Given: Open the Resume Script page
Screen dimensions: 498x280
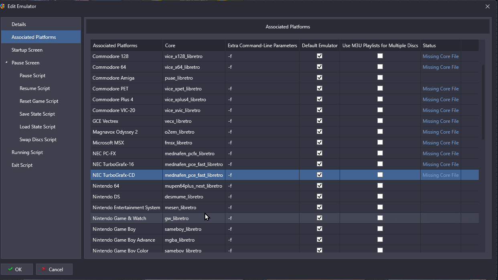Looking at the screenshot, I should (x=34, y=88).
